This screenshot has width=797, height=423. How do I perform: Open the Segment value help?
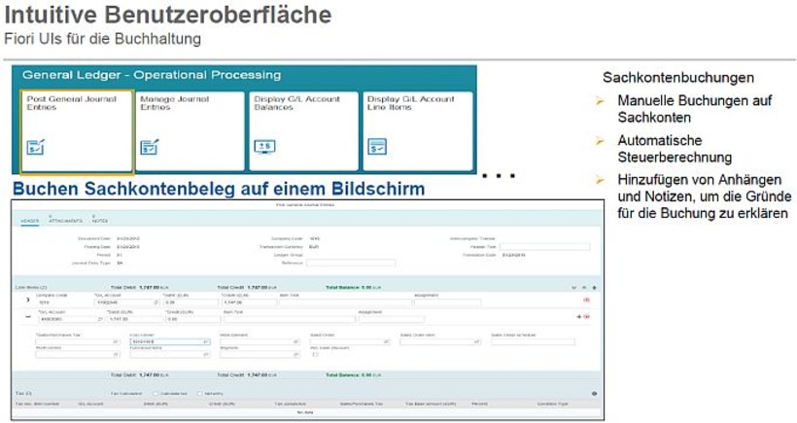[x=295, y=355]
